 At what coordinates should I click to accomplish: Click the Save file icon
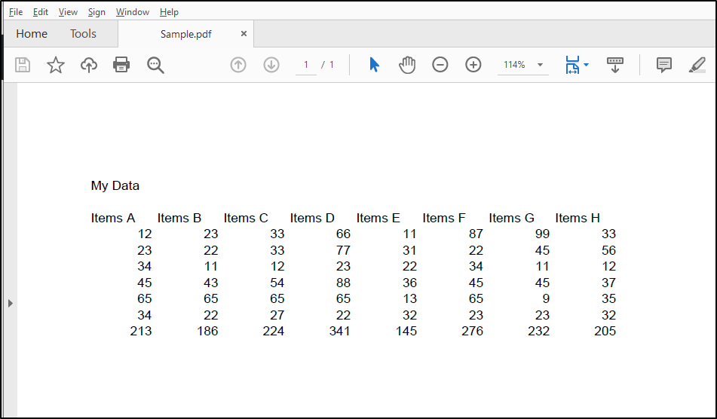pos(23,65)
